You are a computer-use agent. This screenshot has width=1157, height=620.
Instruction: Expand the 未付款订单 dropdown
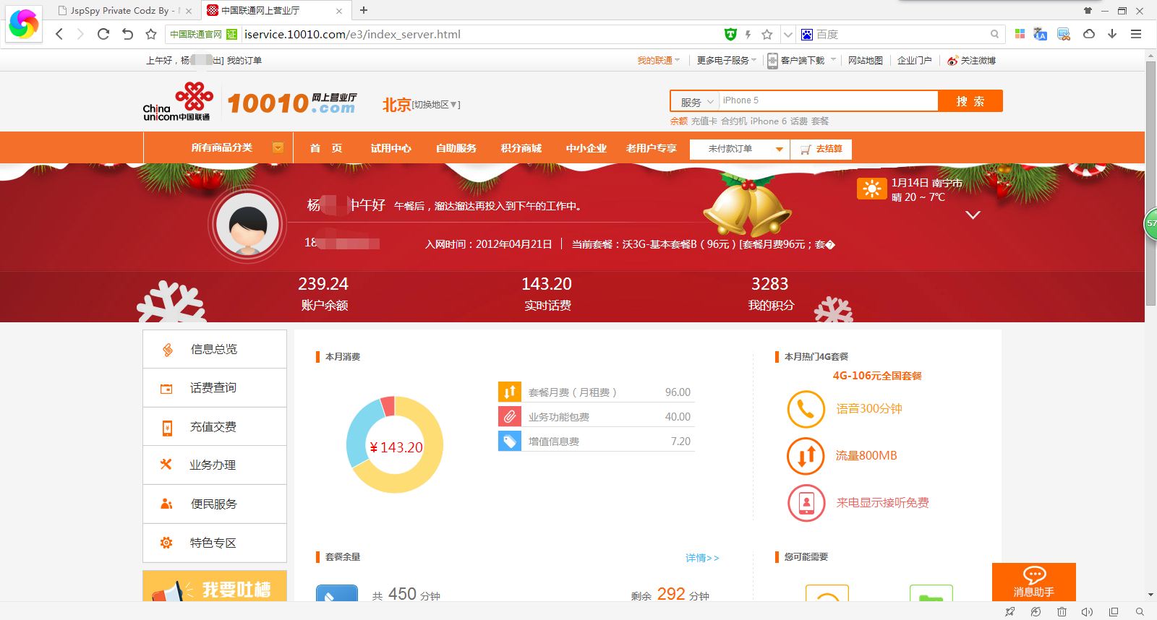(x=740, y=149)
